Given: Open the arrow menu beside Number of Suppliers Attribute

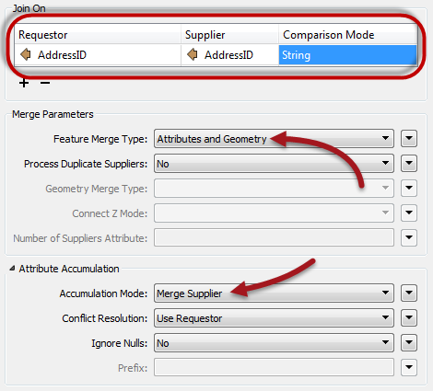Looking at the screenshot, I should 409,237.
